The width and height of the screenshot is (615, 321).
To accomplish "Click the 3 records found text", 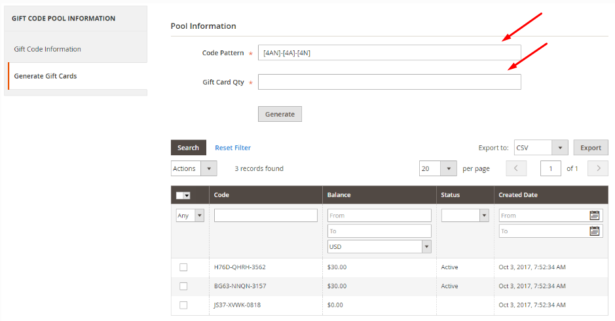I will (x=259, y=168).
